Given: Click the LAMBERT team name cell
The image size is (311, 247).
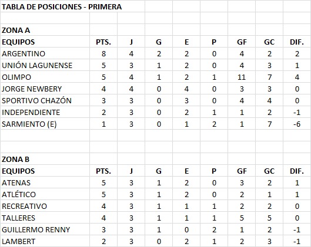Looking at the screenshot, I should [45, 241].
